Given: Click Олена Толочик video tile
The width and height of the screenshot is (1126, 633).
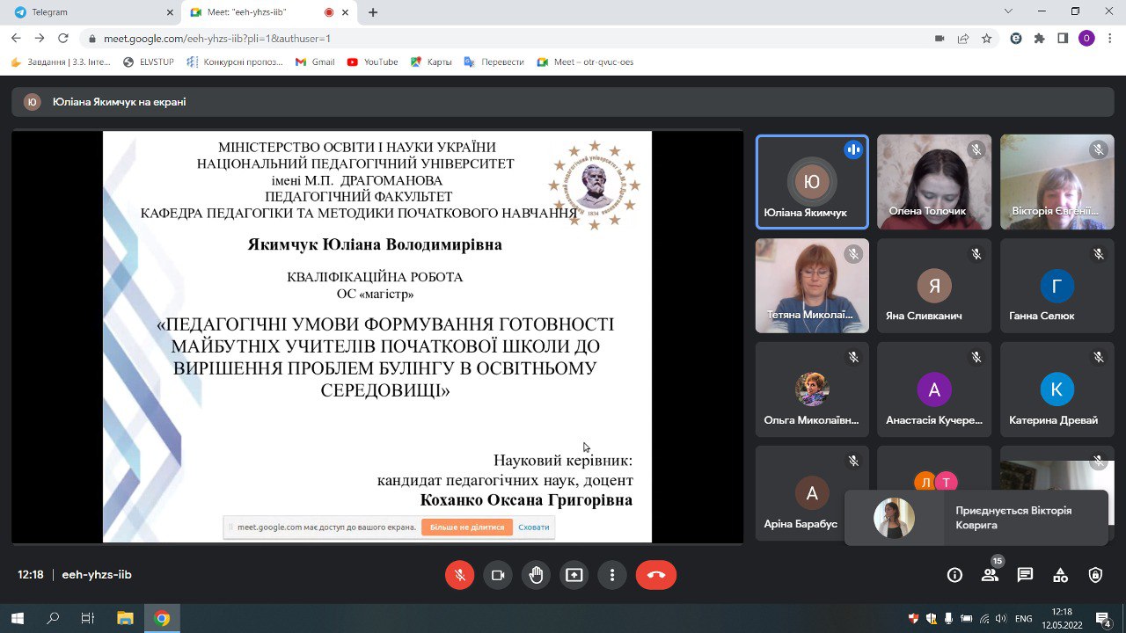Looking at the screenshot, I should coord(934,182).
